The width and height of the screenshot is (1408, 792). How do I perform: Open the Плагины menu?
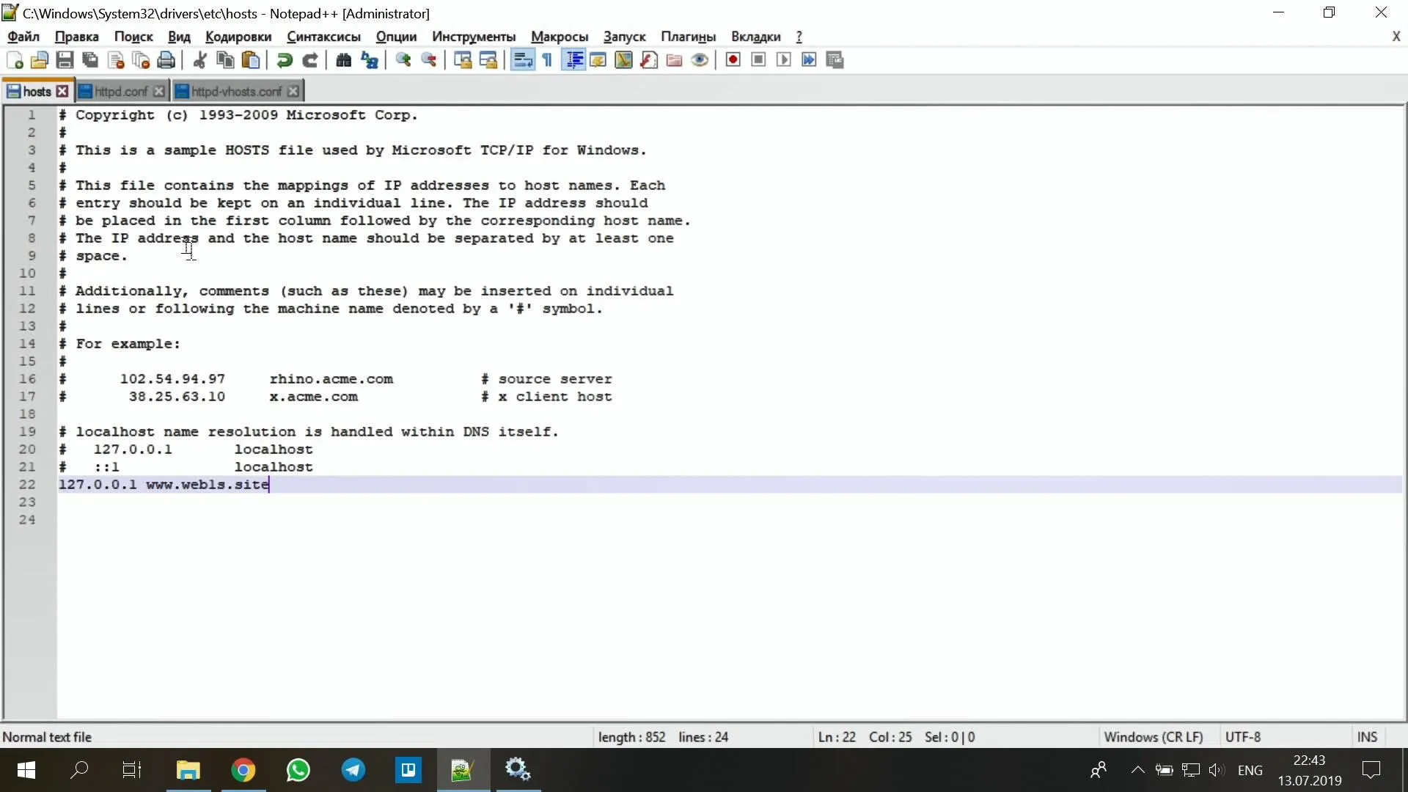click(688, 37)
